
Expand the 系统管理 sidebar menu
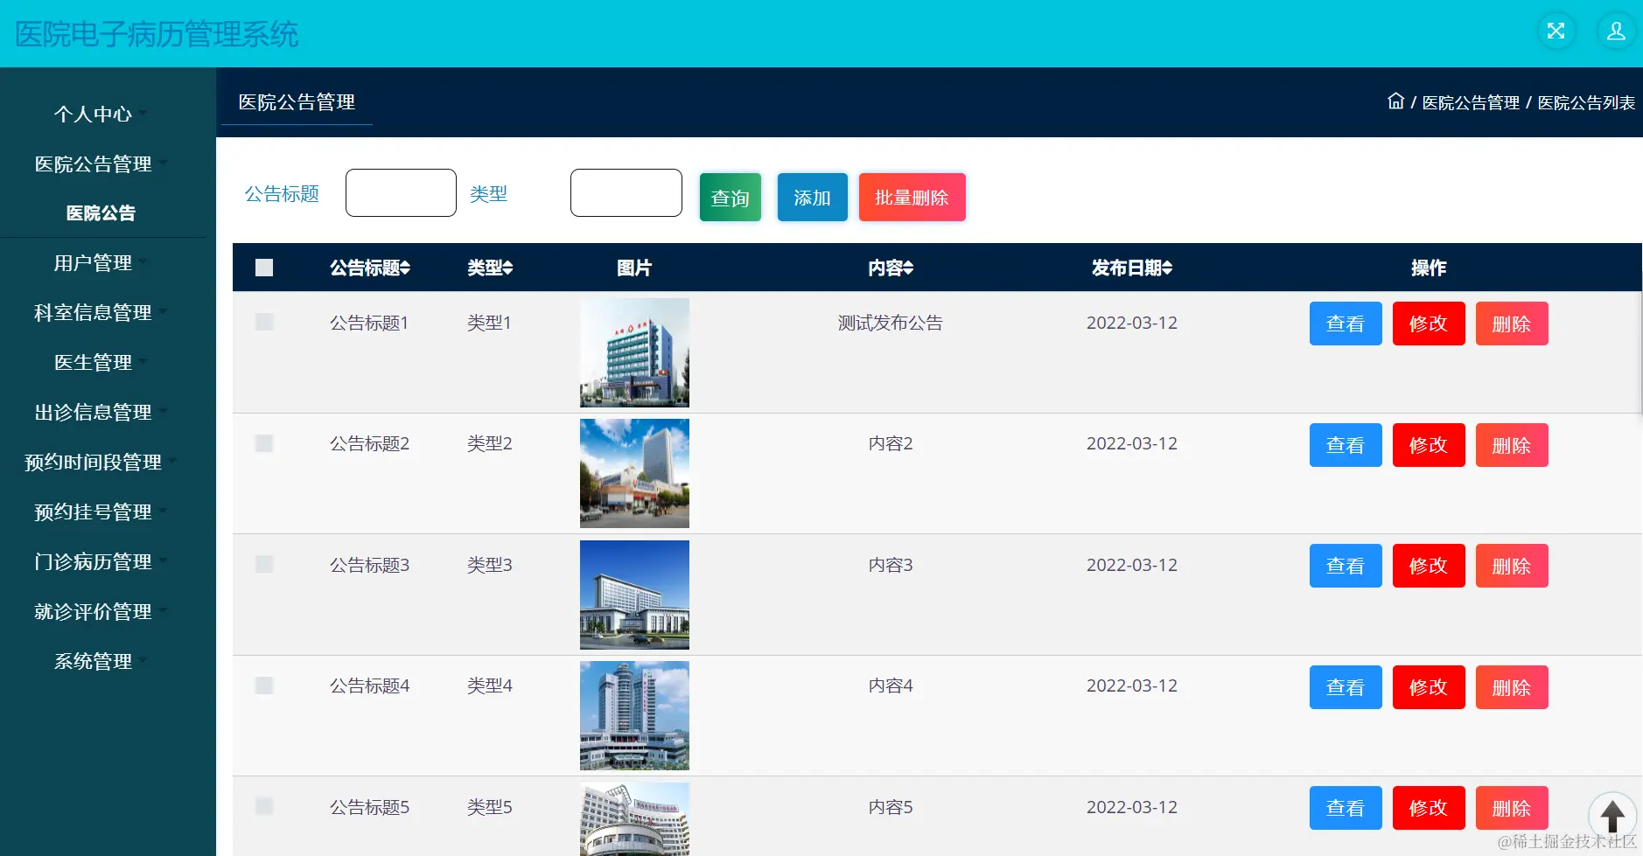pos(101,661)
